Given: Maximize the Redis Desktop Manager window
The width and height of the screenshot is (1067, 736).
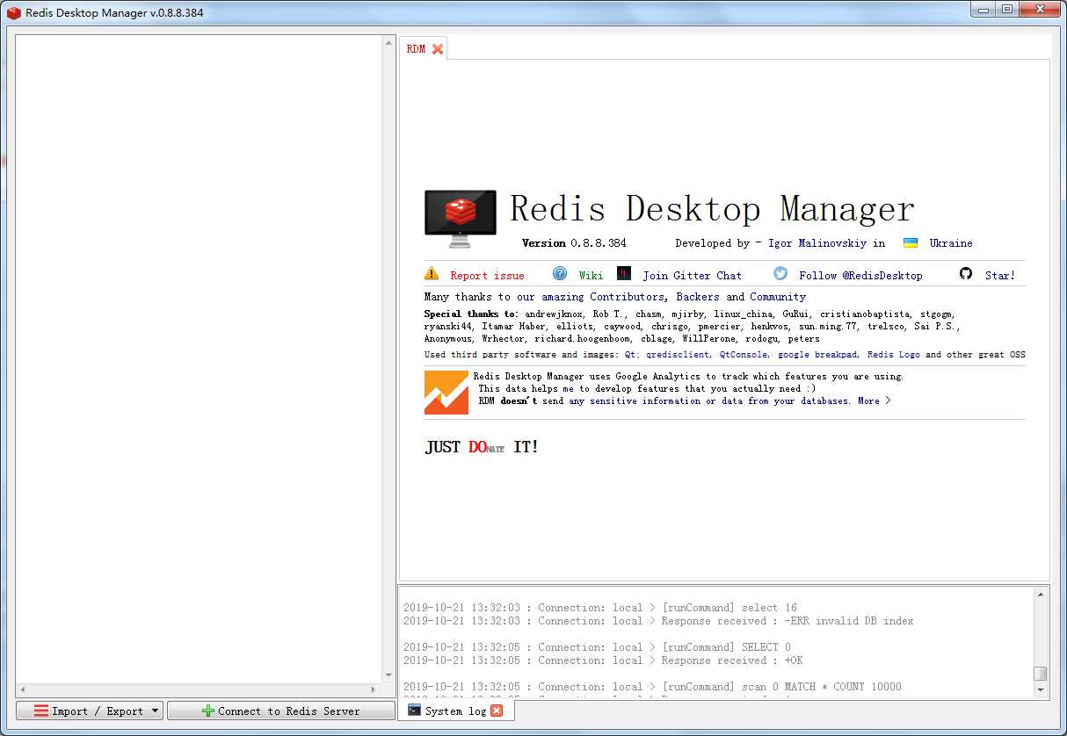Looking at the screenshot, I should point(1007,9).
